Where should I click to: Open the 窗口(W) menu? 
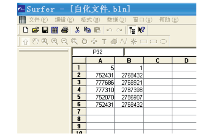pyautogui.click(x=143, y=20)
